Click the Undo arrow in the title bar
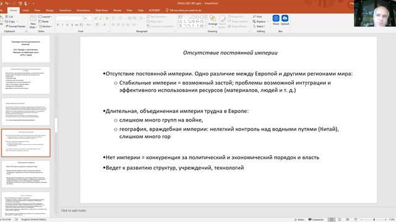The image size is (396, 222). click(7, 4)
